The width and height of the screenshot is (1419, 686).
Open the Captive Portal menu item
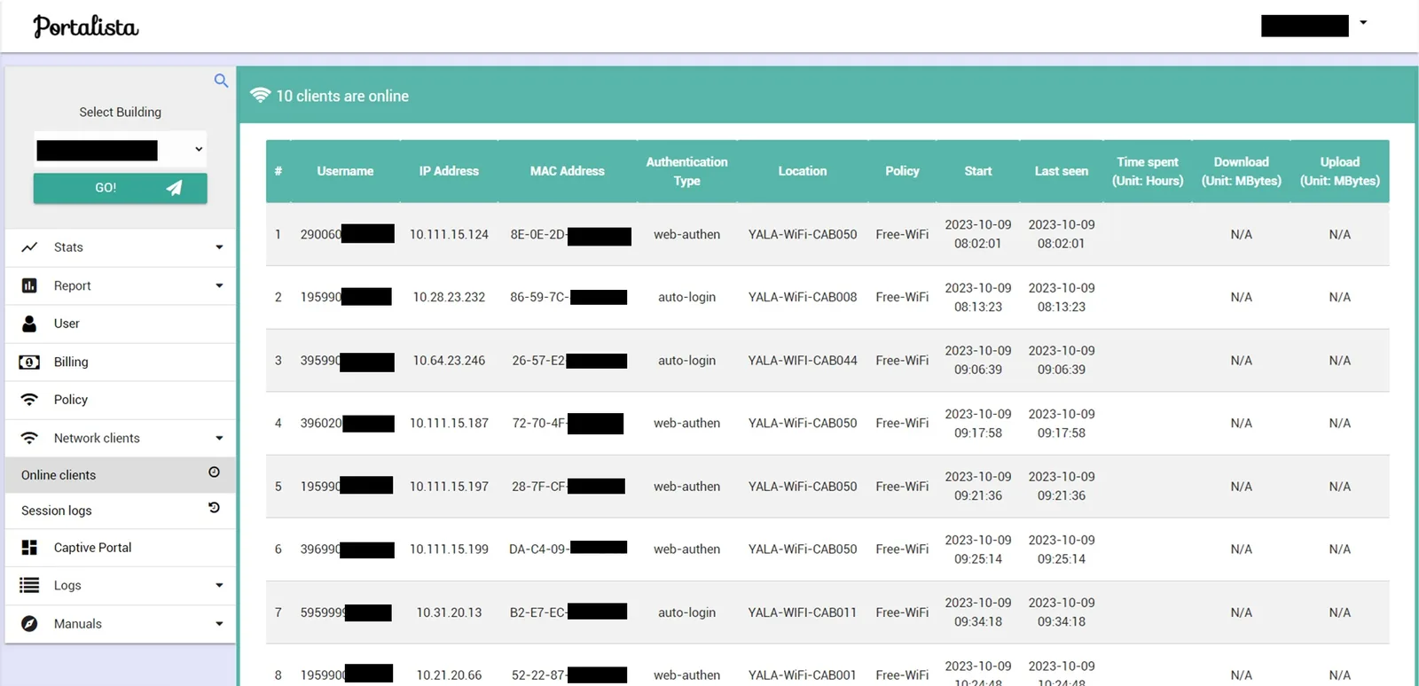[121, 548]
